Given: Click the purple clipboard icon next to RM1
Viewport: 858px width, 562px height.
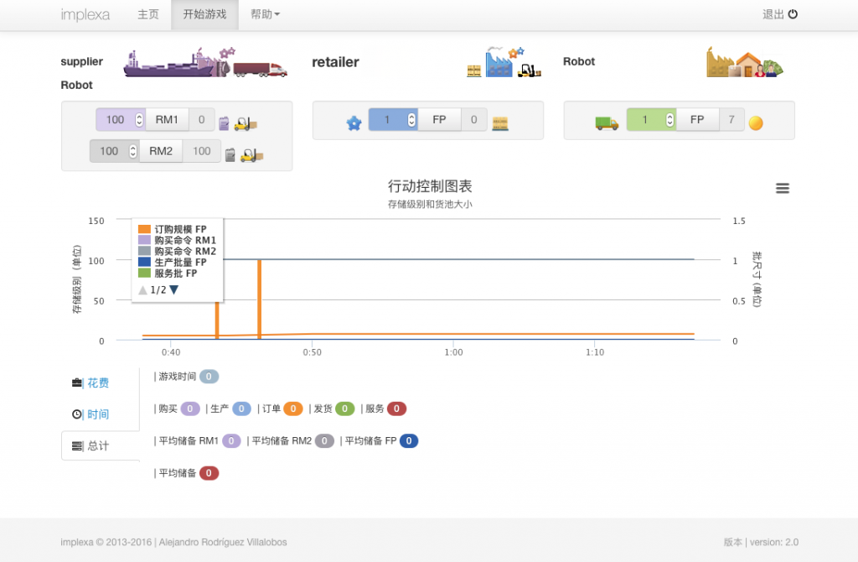Looking at the screenshot, I should click(x=224, y=123).
